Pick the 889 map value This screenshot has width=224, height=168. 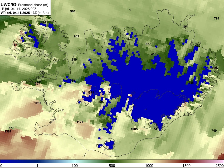pos(74,60)
